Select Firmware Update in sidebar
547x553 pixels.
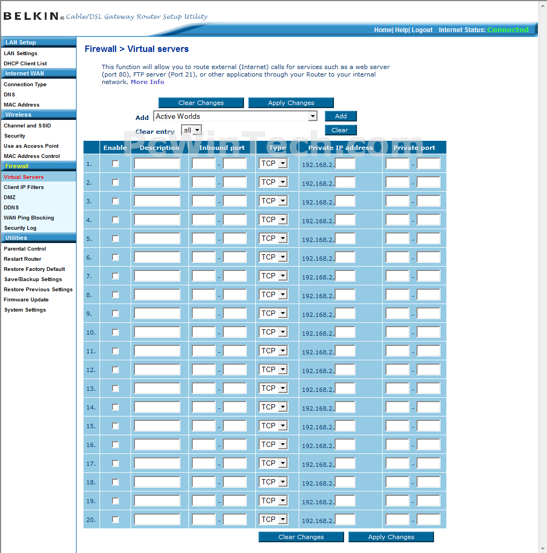coord(26,300)
